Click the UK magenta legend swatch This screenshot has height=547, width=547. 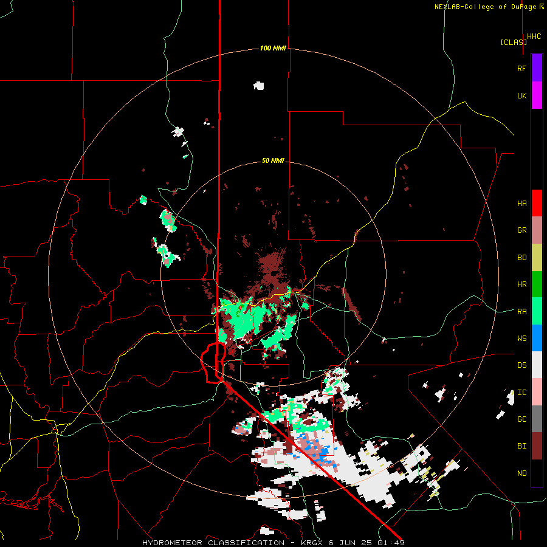click(x=537, y=95)
